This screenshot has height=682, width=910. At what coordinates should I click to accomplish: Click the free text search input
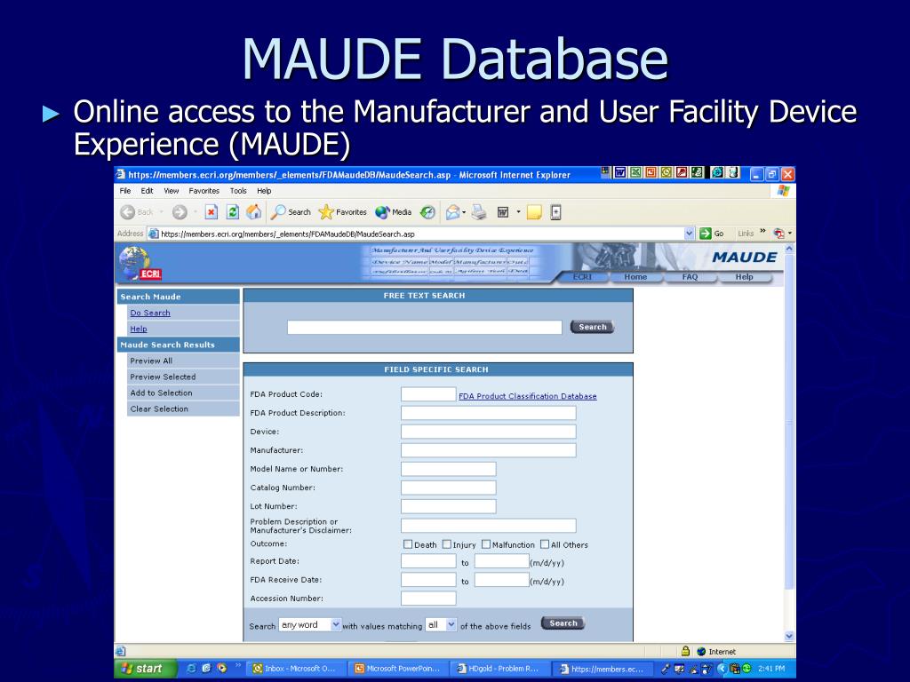coord(424,327)
